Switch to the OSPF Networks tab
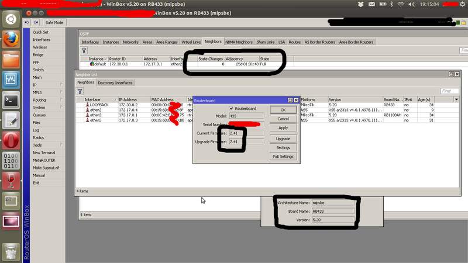This screenshot has width=468, height=263. 130,42
